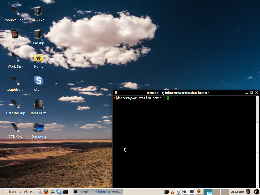Click the VLC cone icon in the tray
The image size is (260, 195).
pos(172,192)
